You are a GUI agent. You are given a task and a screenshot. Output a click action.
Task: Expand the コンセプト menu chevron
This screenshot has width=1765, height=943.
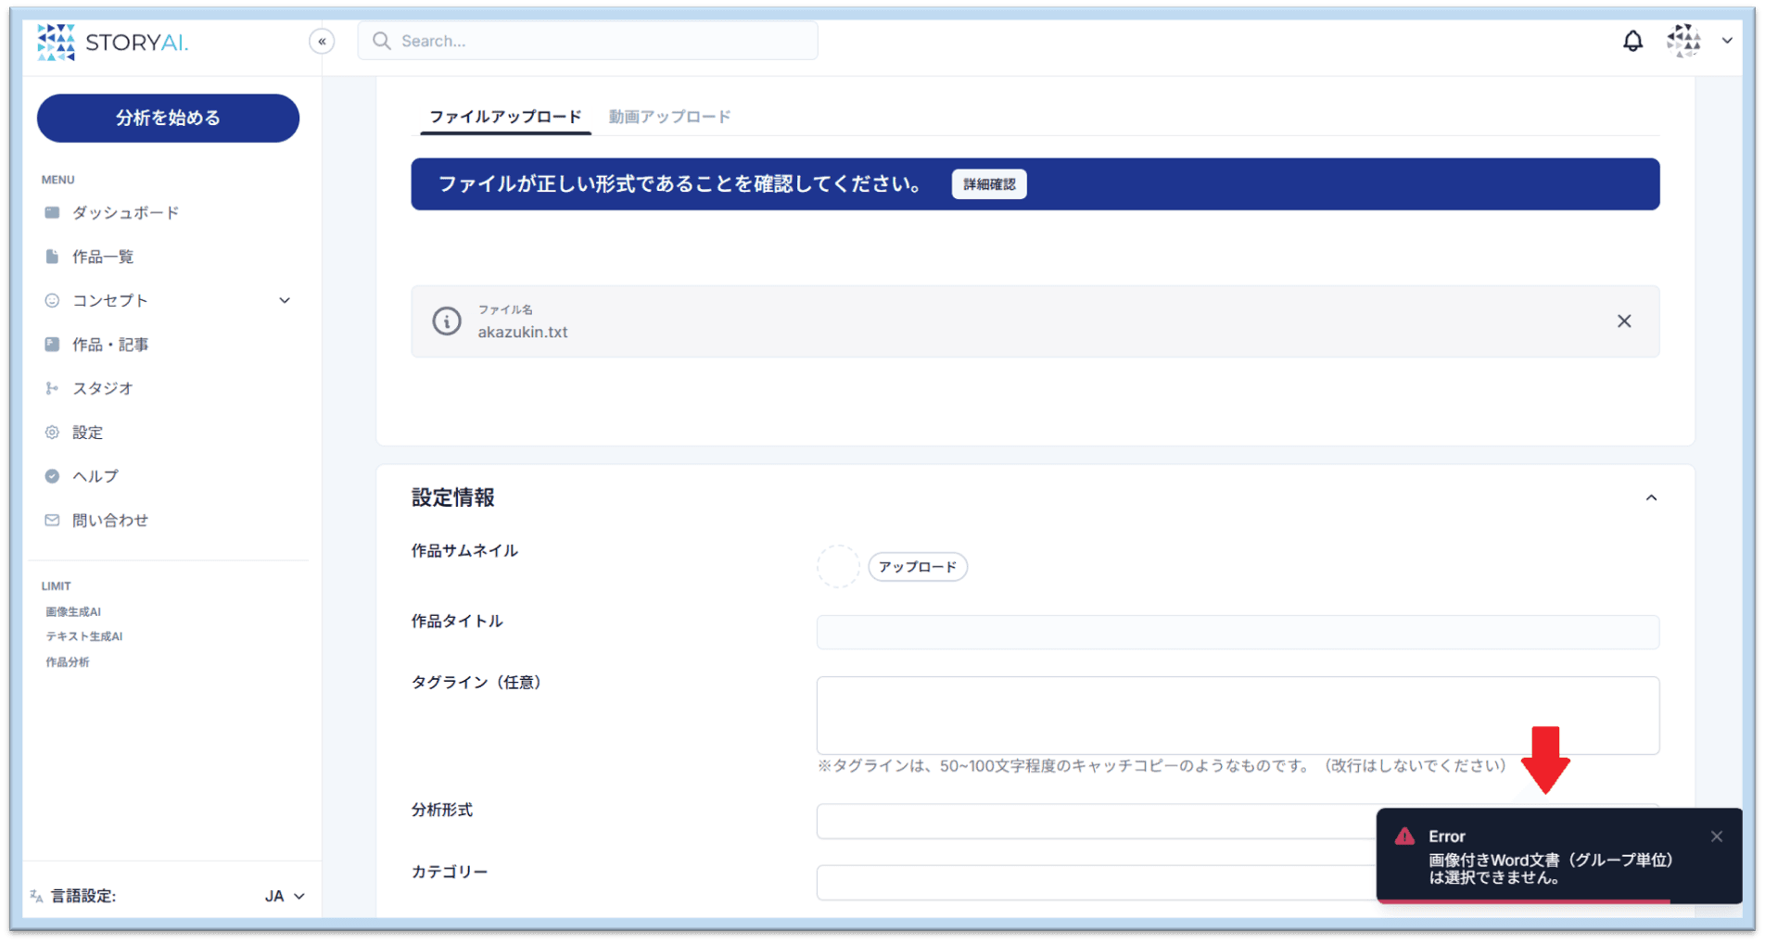pyautogui.click(x=285, y=300)
